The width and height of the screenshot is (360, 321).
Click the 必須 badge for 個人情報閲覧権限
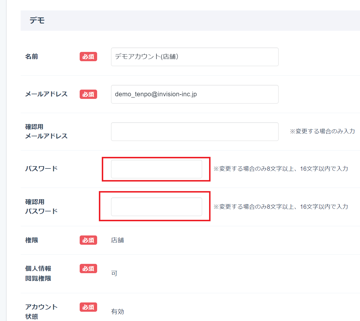click(x=88, y=269)
